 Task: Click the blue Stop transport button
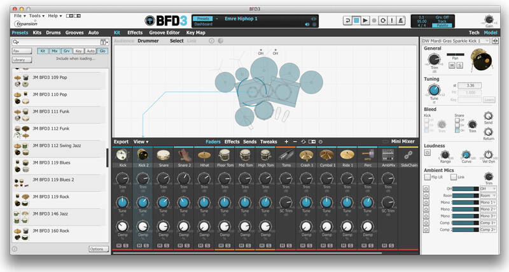[356, 20]
